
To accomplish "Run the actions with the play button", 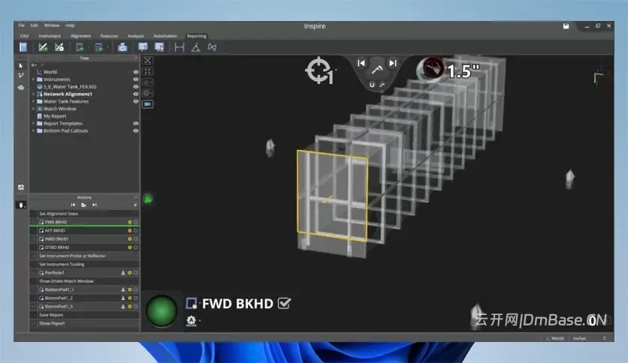I will 83,205.
